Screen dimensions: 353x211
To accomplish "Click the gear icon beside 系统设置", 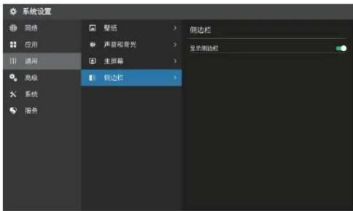I will pyautogui.click(x=13, y=11).
